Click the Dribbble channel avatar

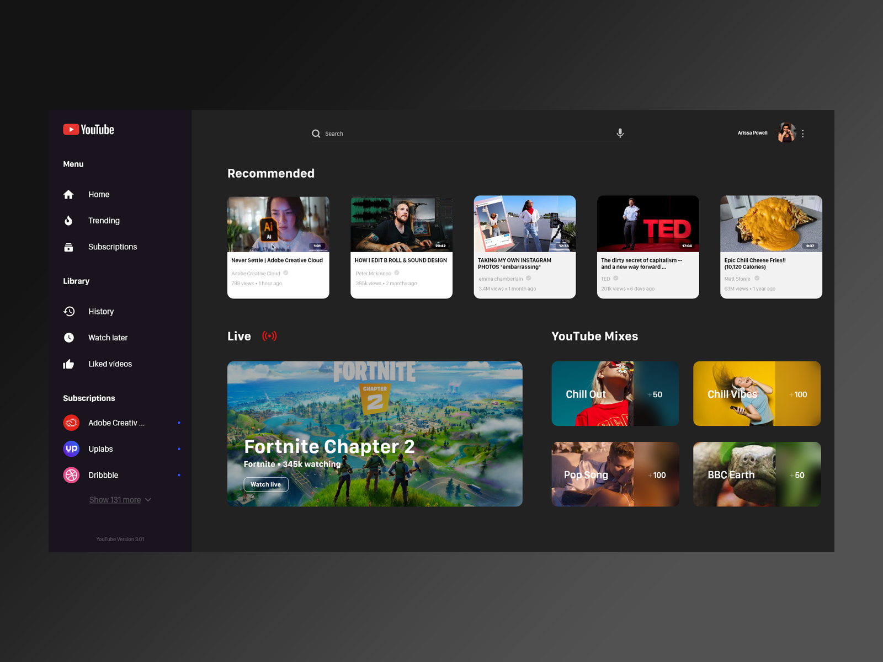click(x=71, y=475)
